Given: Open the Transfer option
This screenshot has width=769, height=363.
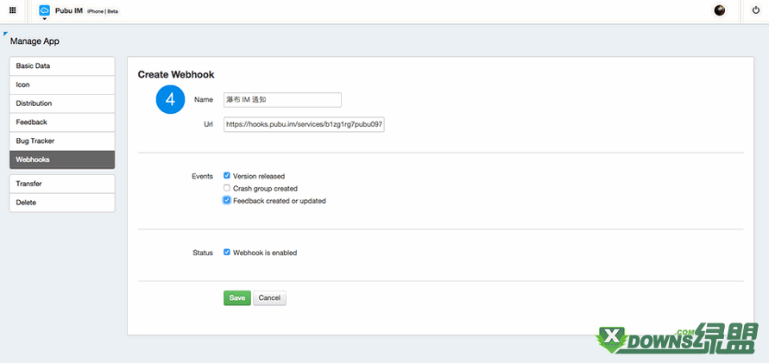Looking at the screenshot, I should (62, 184).
